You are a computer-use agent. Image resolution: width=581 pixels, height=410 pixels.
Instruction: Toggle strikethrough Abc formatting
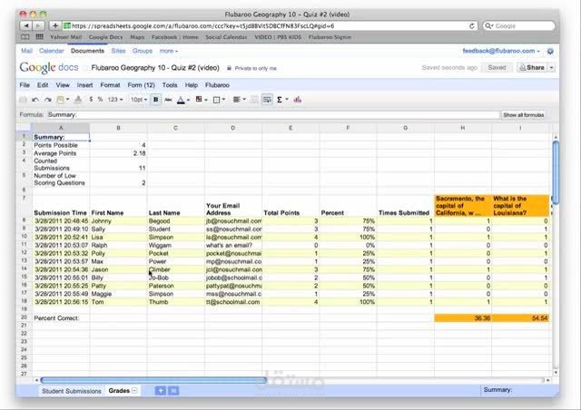point(168,100)
